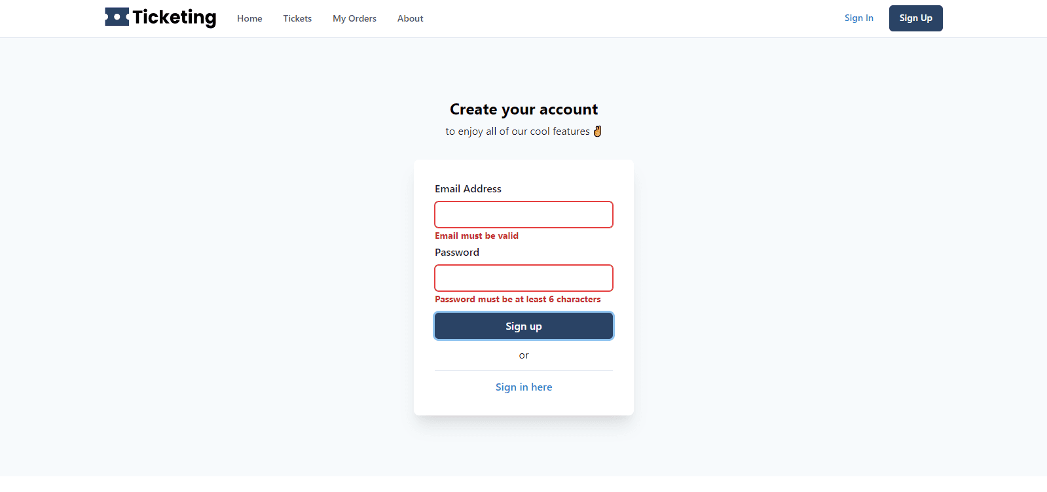Click the "Create your account" heading
Viewport: 1047px width, 492px height.
(524, 109)
